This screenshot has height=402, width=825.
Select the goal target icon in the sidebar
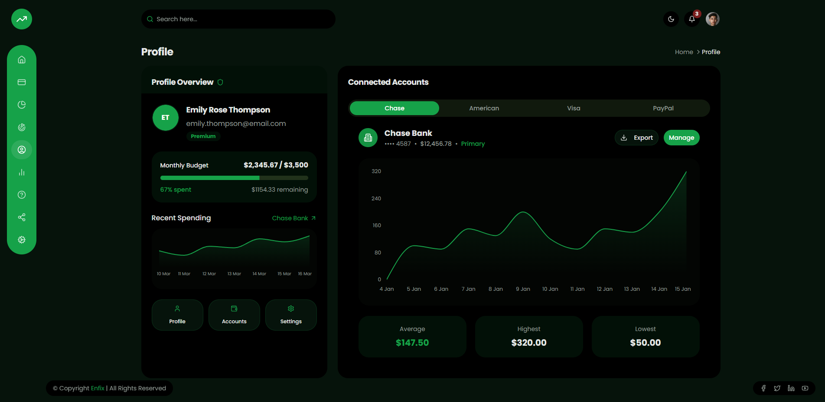[x=22, y=127]
